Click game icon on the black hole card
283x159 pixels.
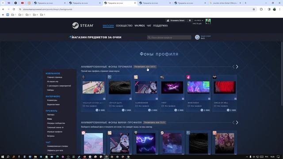pos(110,77)
